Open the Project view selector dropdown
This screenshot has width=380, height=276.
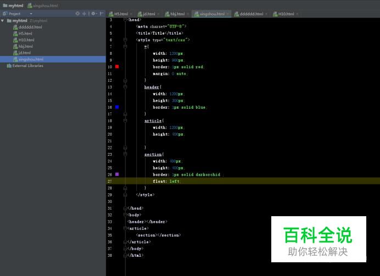coord(31,14)
